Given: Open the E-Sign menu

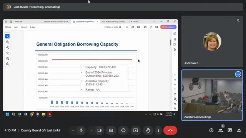Looking at the screenshot, I should coord(33,27).
